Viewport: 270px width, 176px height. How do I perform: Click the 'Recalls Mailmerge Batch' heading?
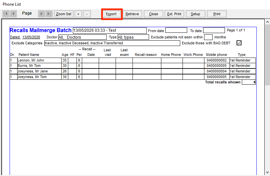(40, 30)
